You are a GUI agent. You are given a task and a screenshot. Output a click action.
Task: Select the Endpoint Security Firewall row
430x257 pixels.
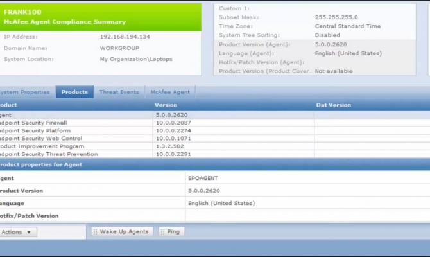coord(215,123)
